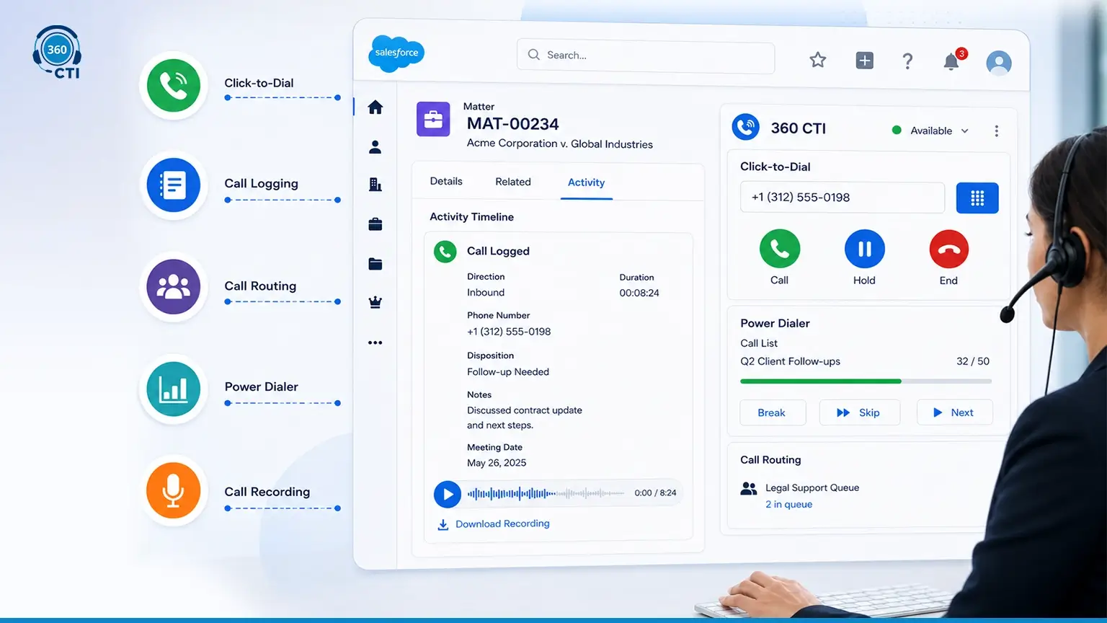Open the help question mark icon

point(907,61)
